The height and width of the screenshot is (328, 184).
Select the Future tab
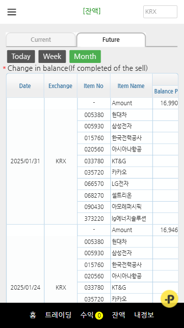(x=111, y=39)
